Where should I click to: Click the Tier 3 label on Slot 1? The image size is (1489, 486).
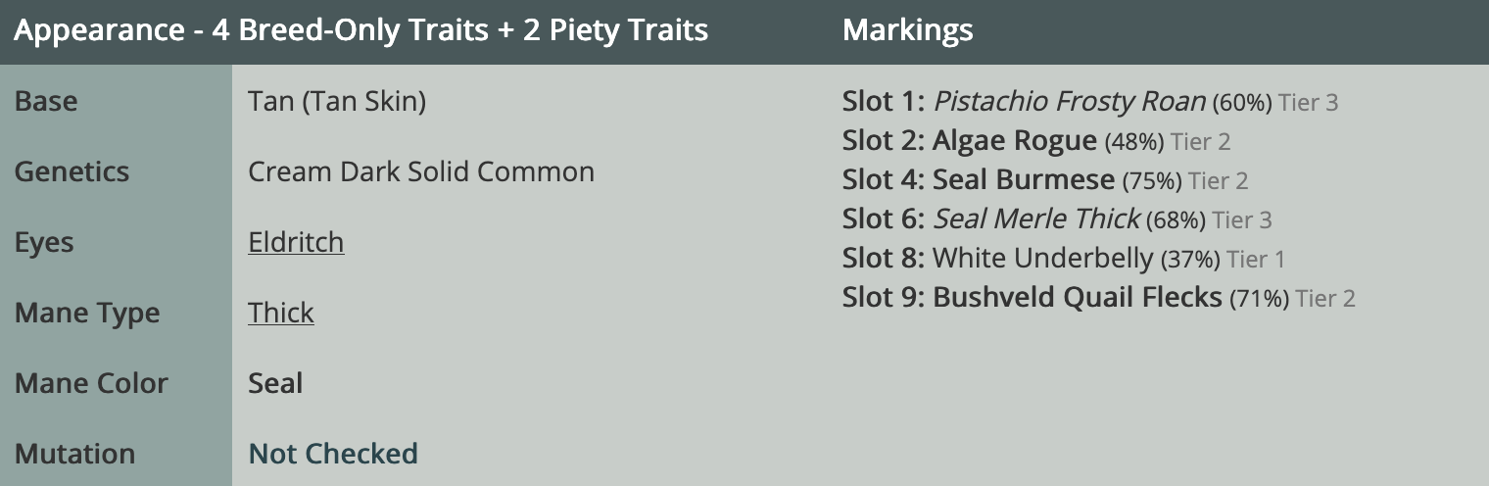coord(1308,103)
